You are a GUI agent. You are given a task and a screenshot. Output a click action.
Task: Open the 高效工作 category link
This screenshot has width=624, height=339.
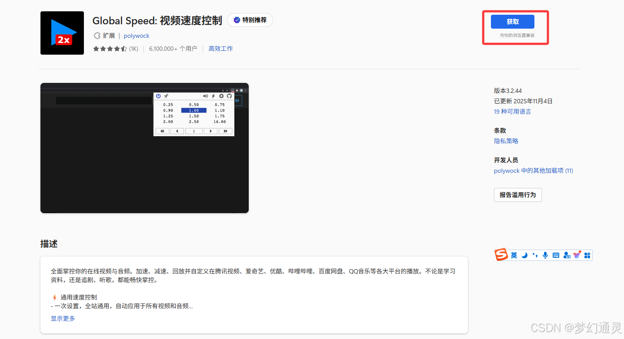pos(220,49)
